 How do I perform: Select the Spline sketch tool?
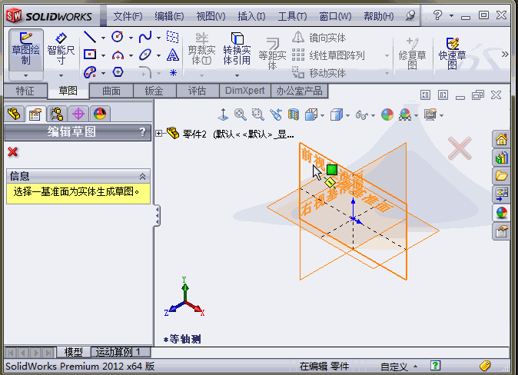tap(145, 37)
